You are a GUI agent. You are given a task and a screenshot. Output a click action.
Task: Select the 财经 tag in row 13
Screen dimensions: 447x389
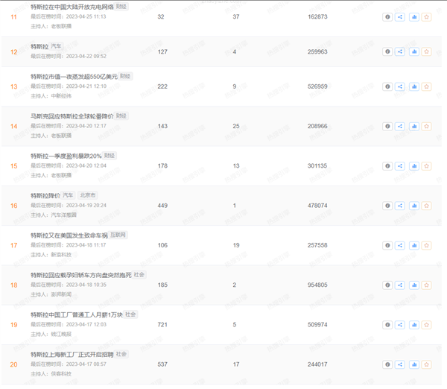(125, 76)
